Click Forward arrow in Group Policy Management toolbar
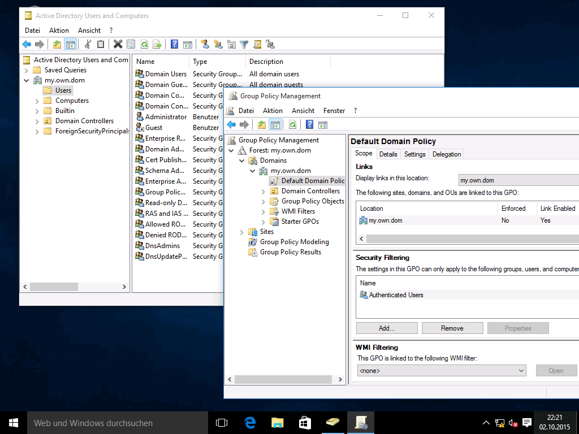Screen dimensions: 579x434 point(244,125)
